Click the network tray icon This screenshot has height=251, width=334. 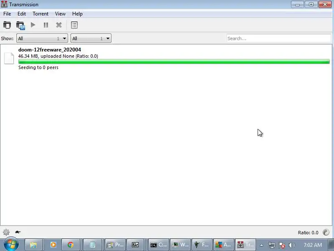(272, 245)
